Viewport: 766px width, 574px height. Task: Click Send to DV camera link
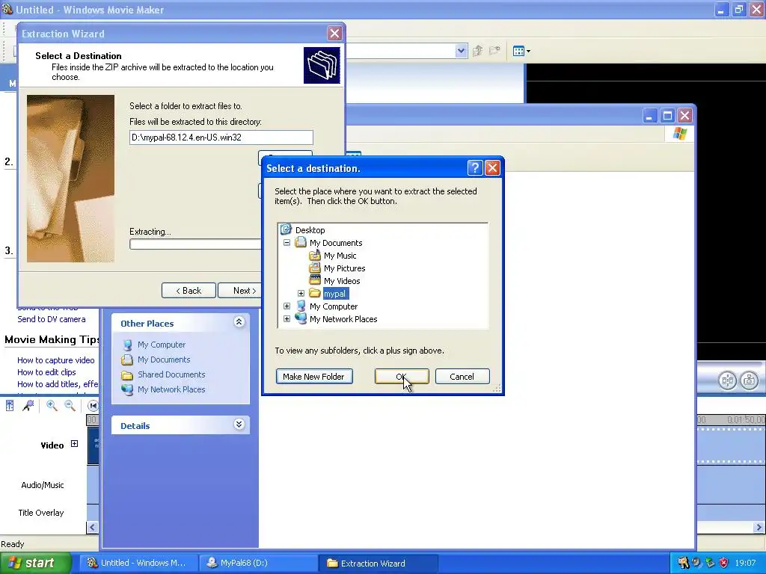[52, 319]
